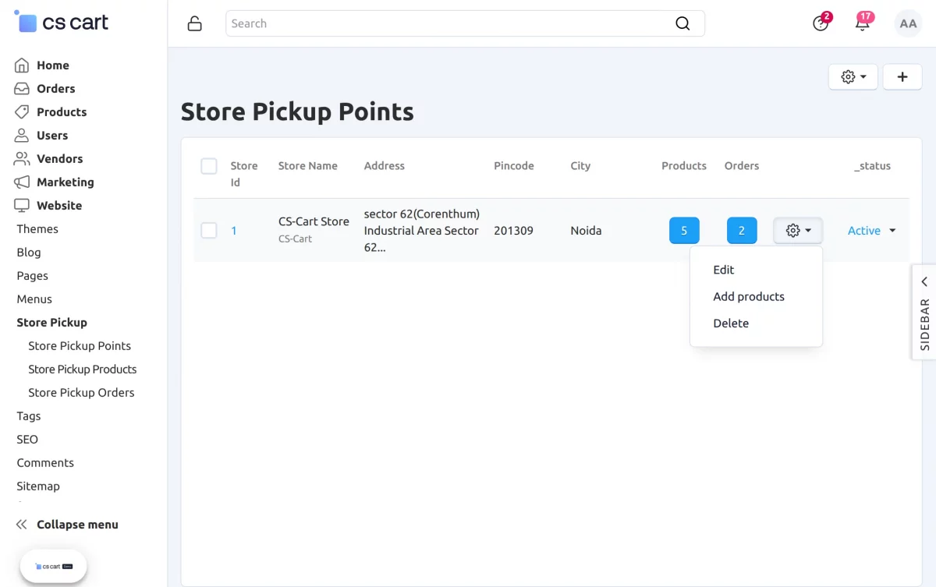Tick the select-all checkbox in table header
This screenshot has width=936, height=587.
(x=209, y=166)
